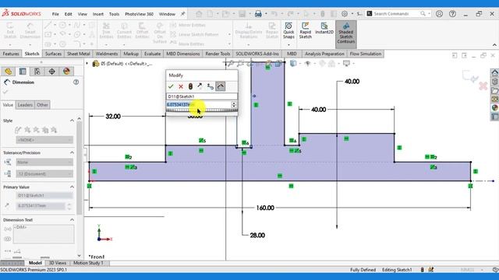The height and width of the screenshot is (280, 499).
Task: Open the Tolerance type None dropdown
Action: click(x=44, y=163)
